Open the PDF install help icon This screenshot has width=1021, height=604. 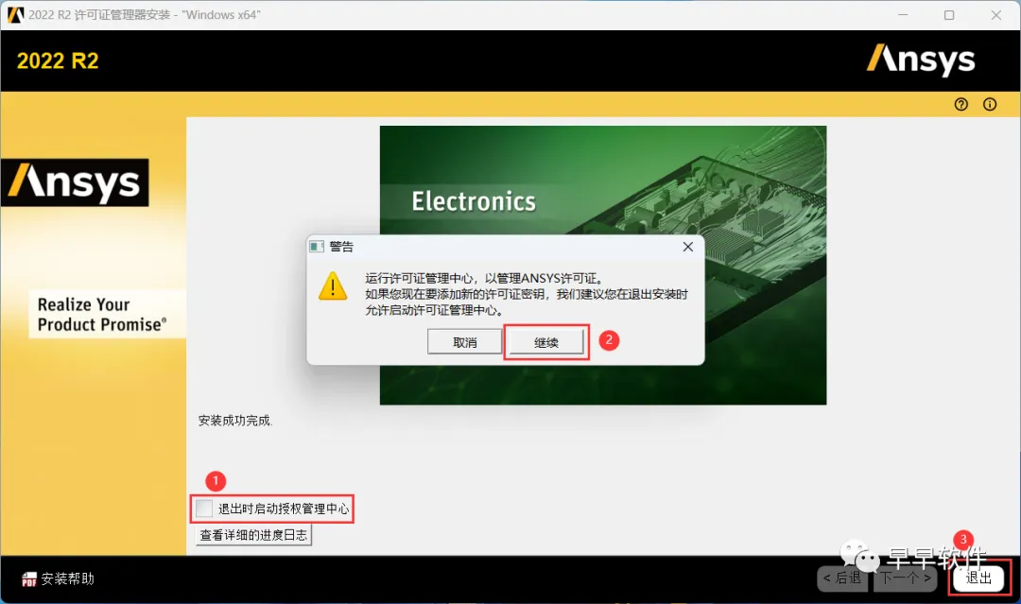[28, 578]
